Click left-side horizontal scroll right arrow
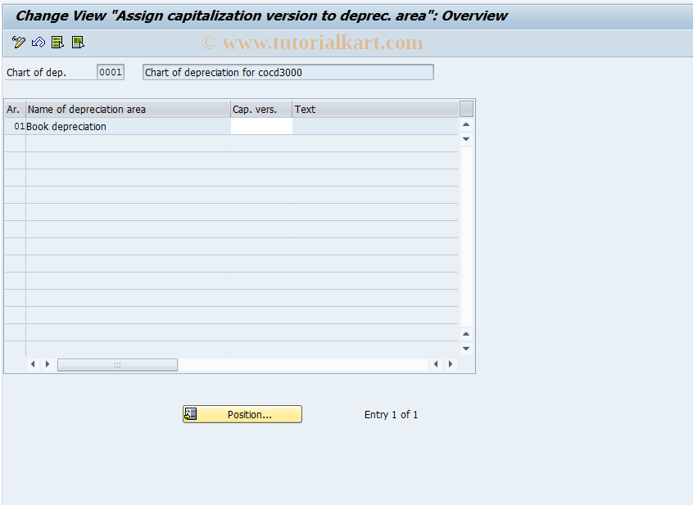This screenshot has width=693, height=505. pos(48,364)
